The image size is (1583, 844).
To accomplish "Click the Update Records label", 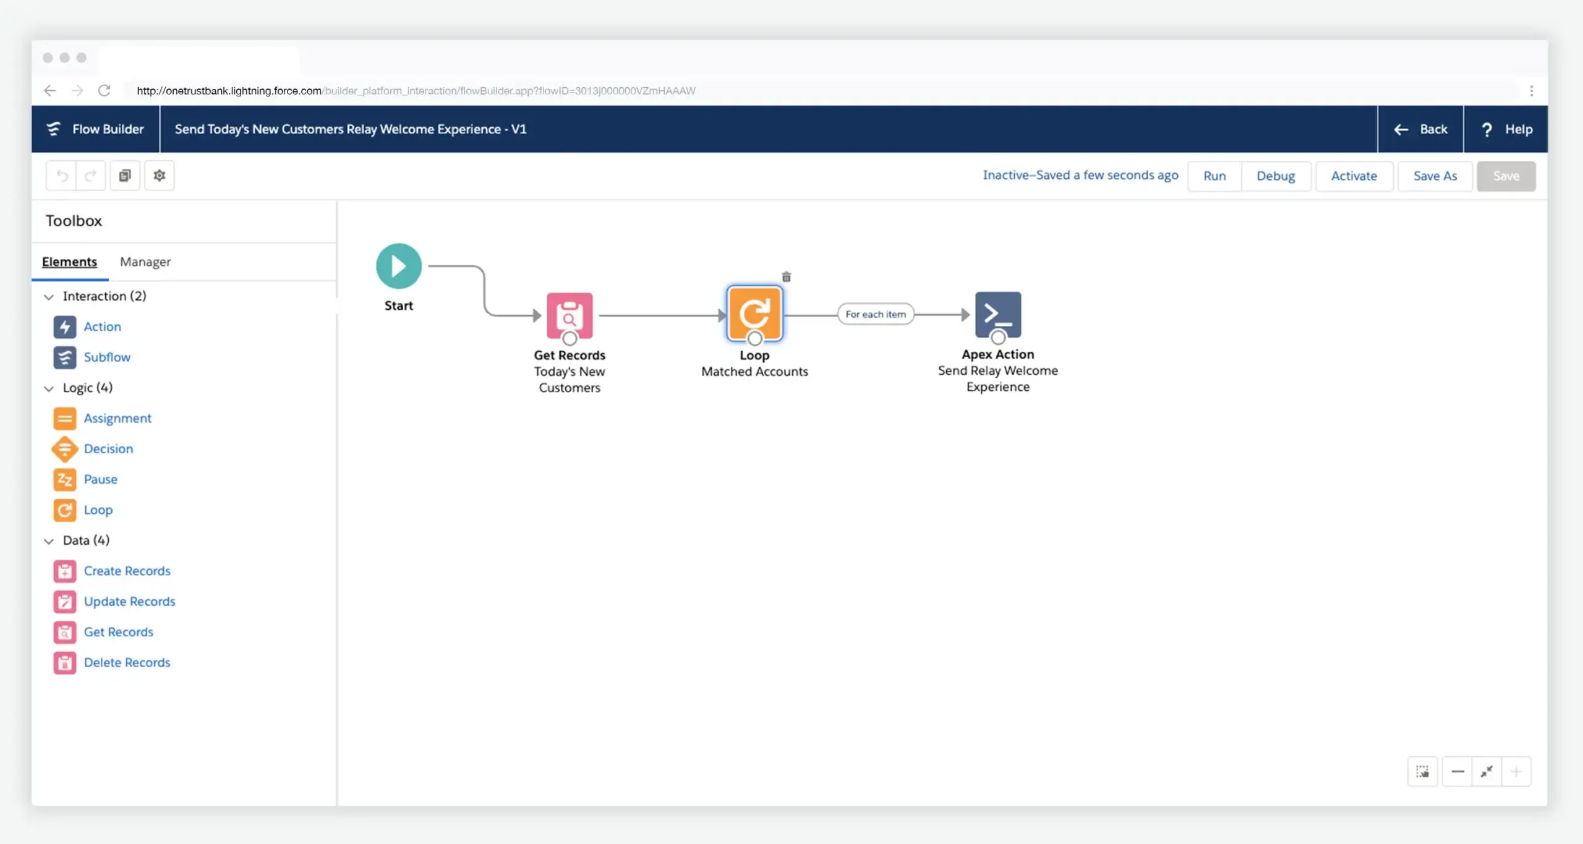I will click(130, 602).
